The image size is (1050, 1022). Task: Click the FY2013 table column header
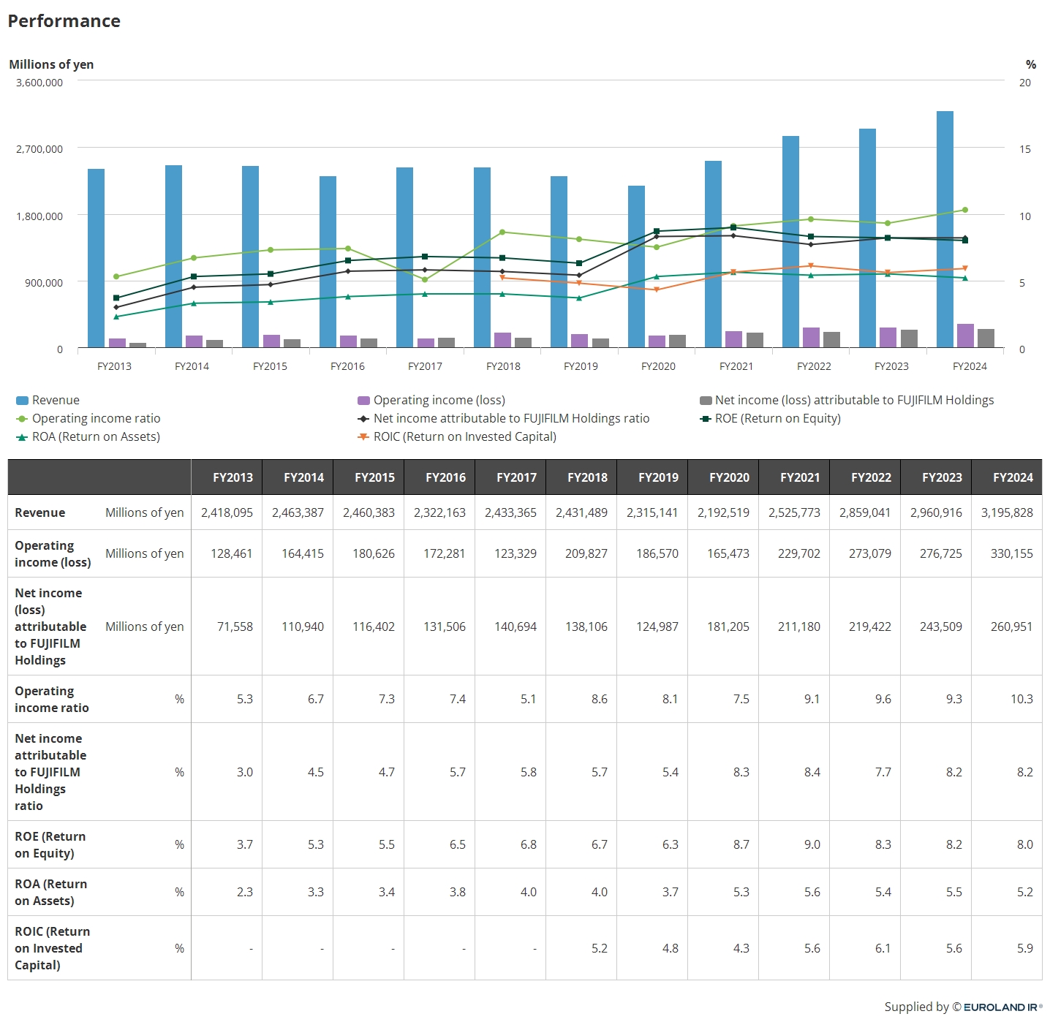tap(233, 477)
